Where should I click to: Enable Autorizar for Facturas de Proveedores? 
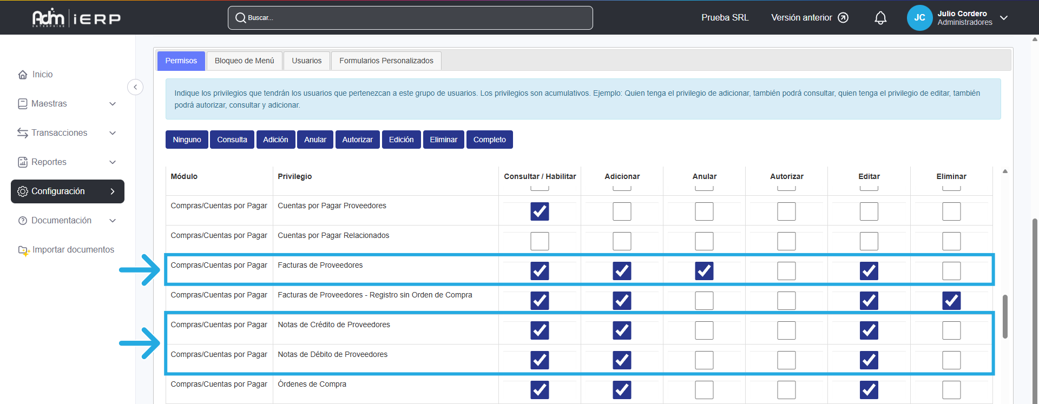point(786,270)
